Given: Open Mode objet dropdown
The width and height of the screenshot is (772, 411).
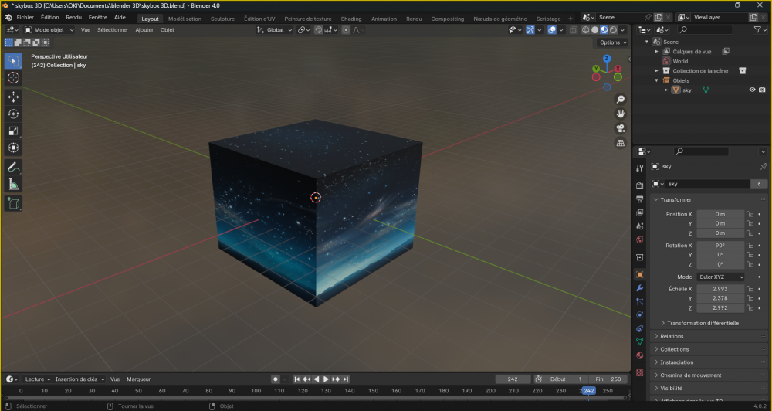Looking at the screenshot, I should coord(49,30).
